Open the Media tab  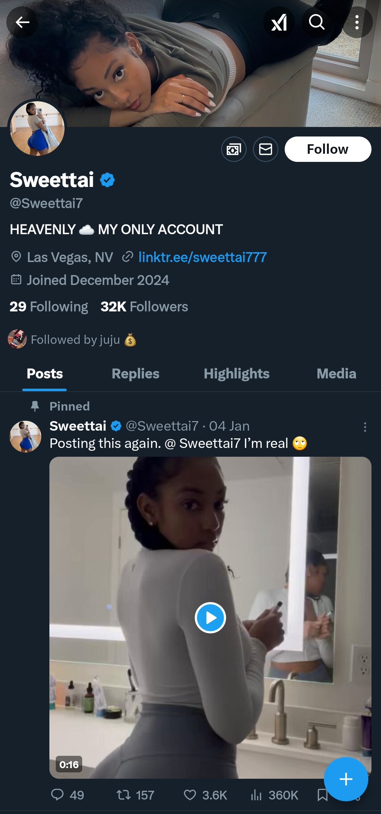[x=336, y=373]
